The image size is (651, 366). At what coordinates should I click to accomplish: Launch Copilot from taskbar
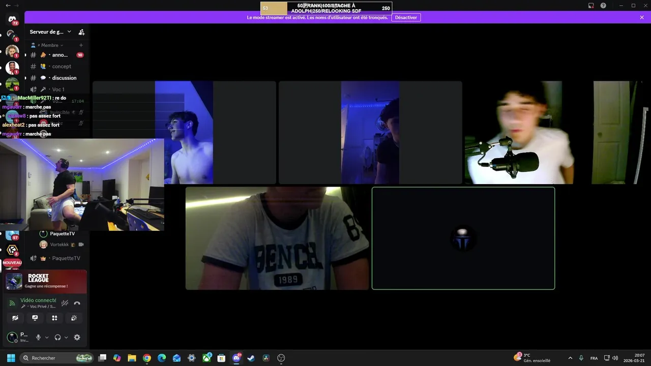click(x=117, y=358)
